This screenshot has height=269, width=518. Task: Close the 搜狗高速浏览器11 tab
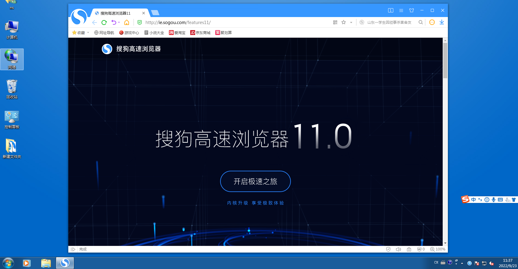point(144,13)
